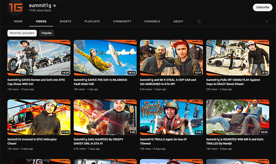Click title 'Summit1g is REUNITED With MR K'
This screenshot has width=276, height=164.
[235, 141]
